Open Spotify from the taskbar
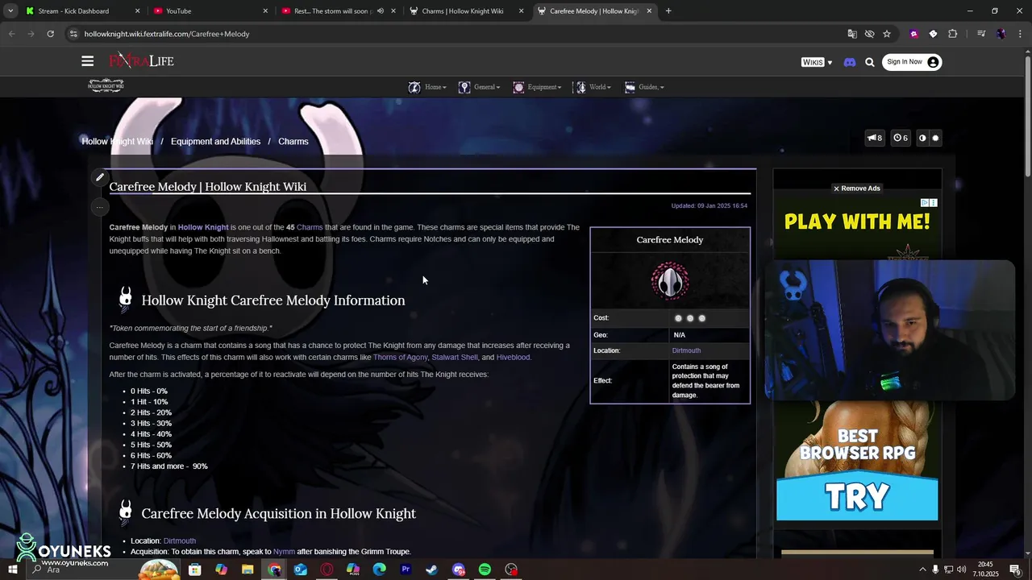 pyautogui.click(x=485, y=570)
